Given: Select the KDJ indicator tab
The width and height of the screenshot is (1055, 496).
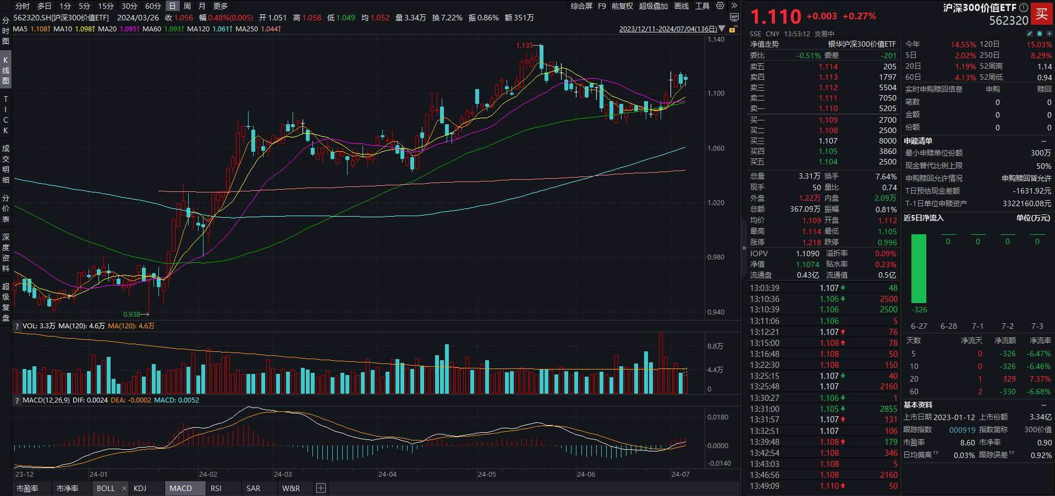Looking at the screenshot, I should point(140,488).
